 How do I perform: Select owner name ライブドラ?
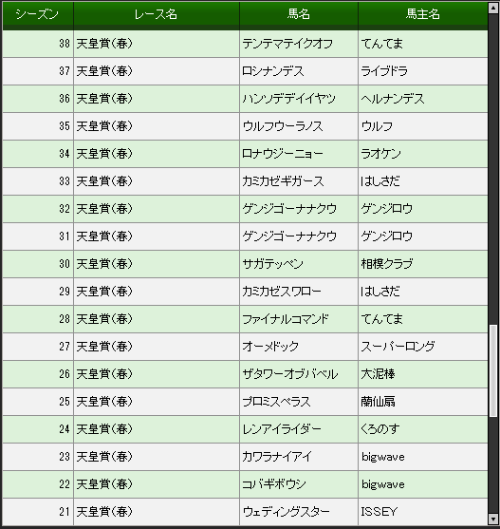click(x=384, y=71)
